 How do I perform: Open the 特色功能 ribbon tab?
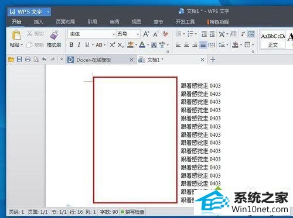tap(219, 22)
